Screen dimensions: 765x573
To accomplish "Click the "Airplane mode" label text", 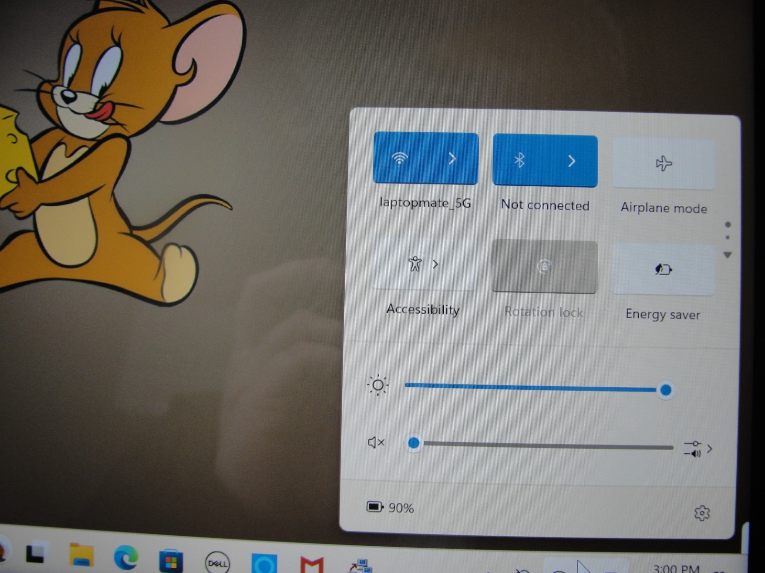I will (x=664, y=208).
